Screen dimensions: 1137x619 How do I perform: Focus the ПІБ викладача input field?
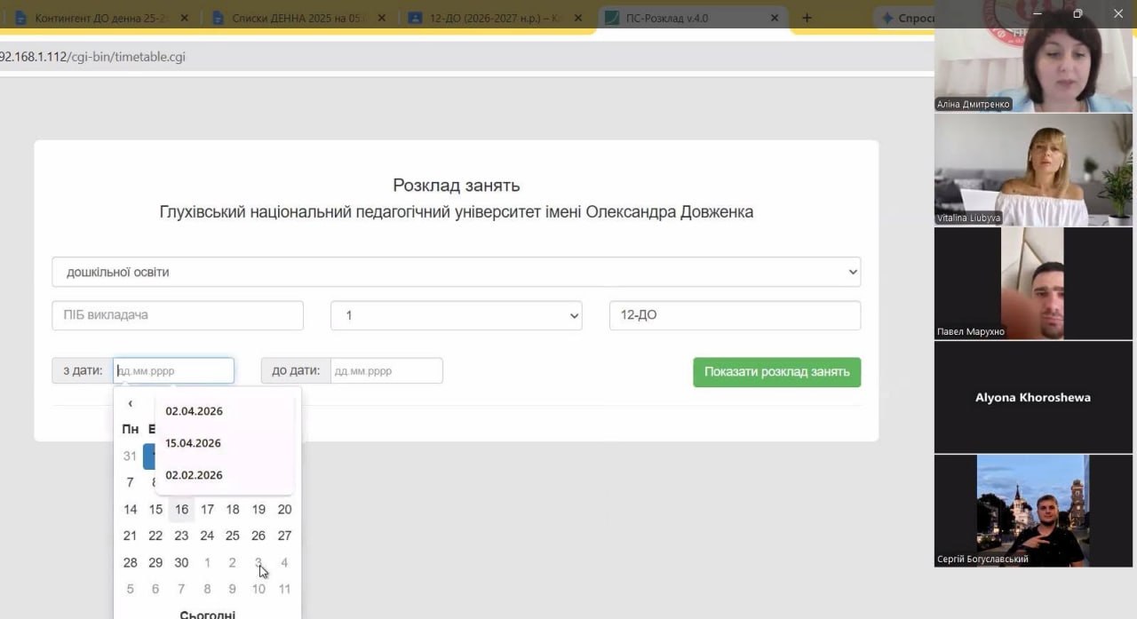178,315
